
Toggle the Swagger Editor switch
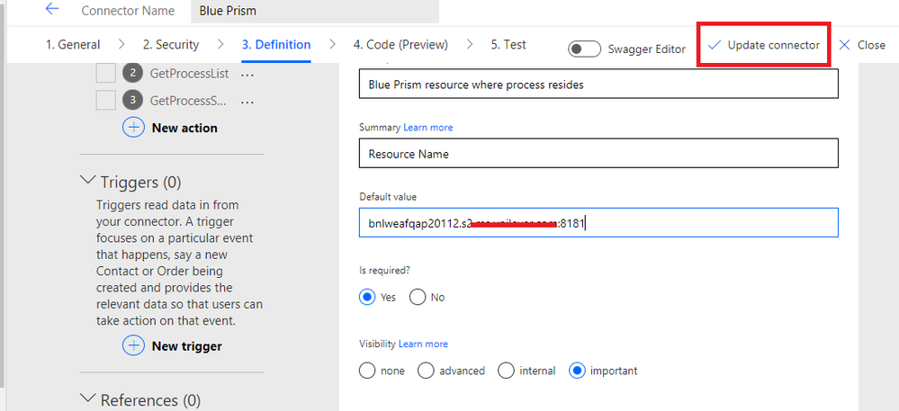[x=585, y=49]
